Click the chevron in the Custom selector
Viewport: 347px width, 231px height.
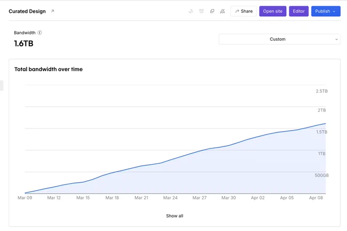pyautogui.click(x=336, y=39)
